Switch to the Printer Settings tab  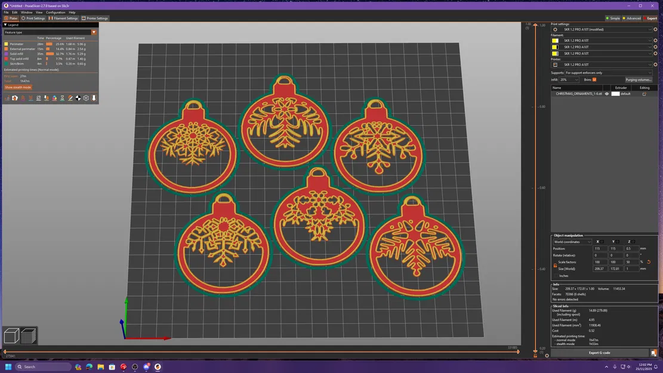(x=95, y=18)
